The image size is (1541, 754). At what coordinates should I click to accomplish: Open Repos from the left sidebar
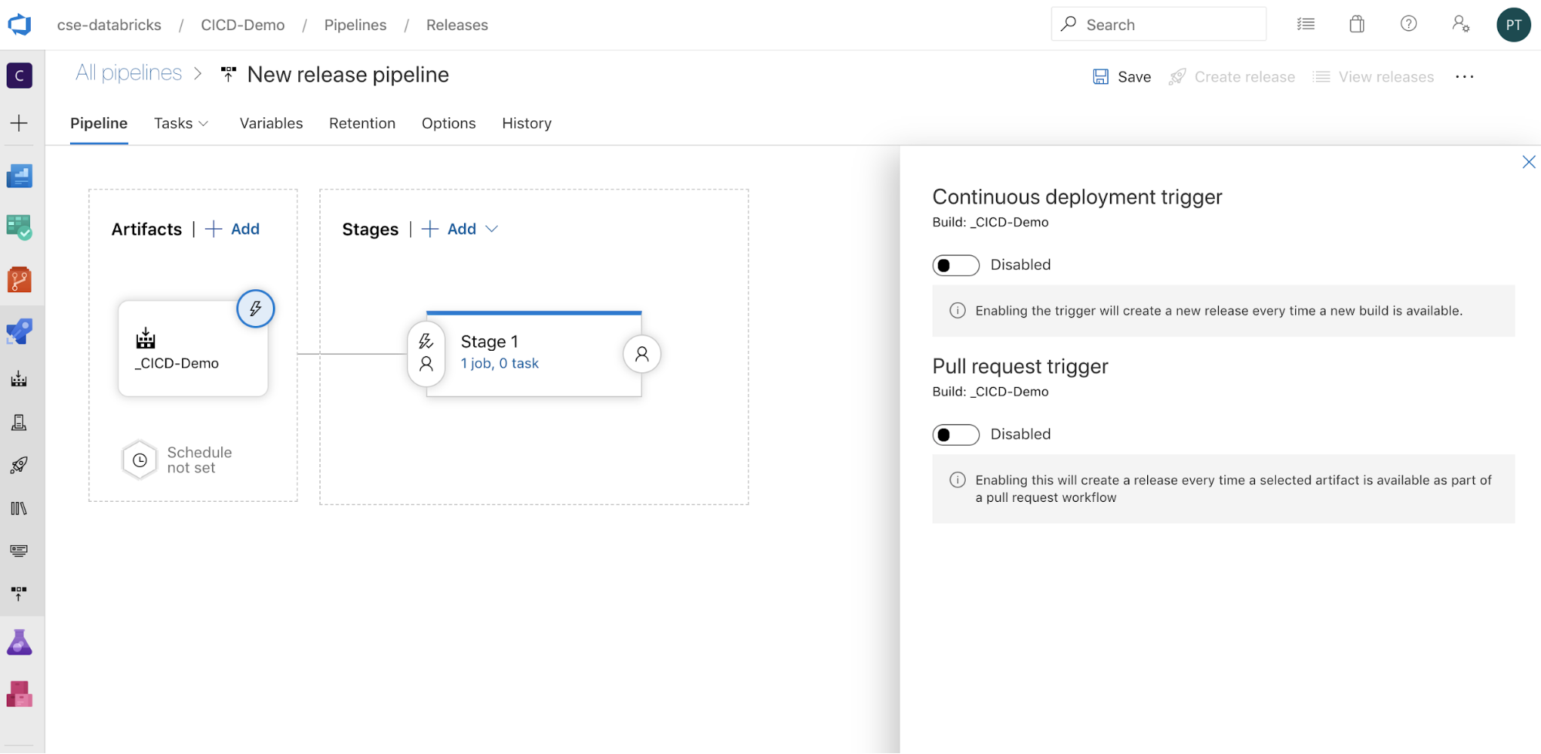click(x=19, y=279)
